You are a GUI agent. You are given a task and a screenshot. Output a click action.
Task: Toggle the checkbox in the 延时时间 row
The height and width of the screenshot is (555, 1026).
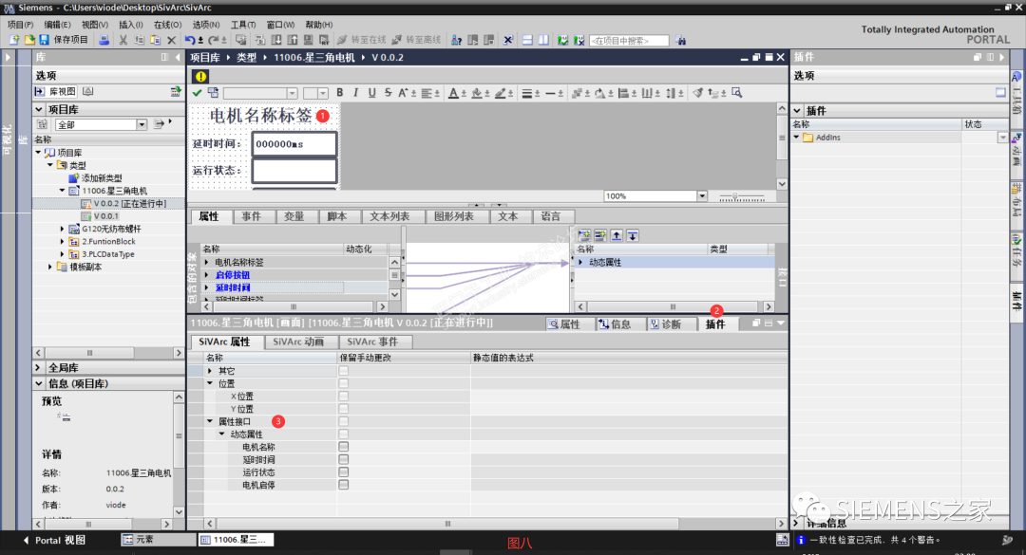(344, 459)
